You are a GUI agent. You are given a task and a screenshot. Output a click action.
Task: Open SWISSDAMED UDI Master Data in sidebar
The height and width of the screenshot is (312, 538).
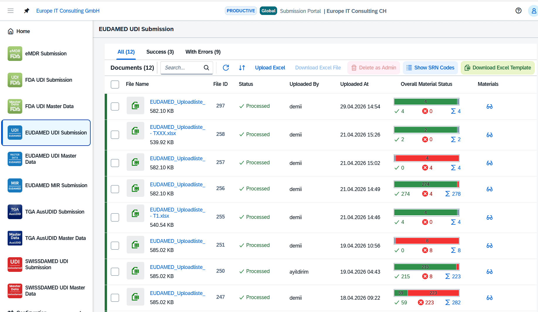[46, 291]
